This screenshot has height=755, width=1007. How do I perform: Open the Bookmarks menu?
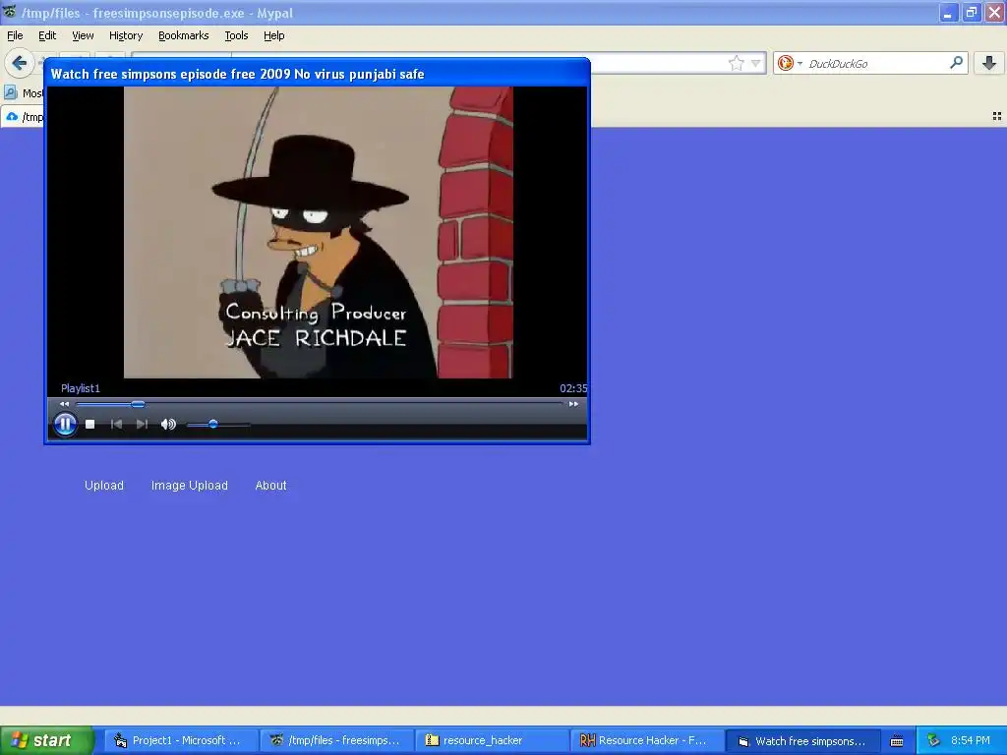point(183,36)
